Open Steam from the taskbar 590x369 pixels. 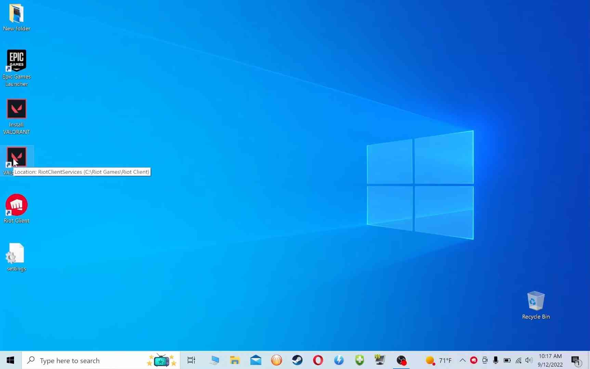(x=297, y=360)
